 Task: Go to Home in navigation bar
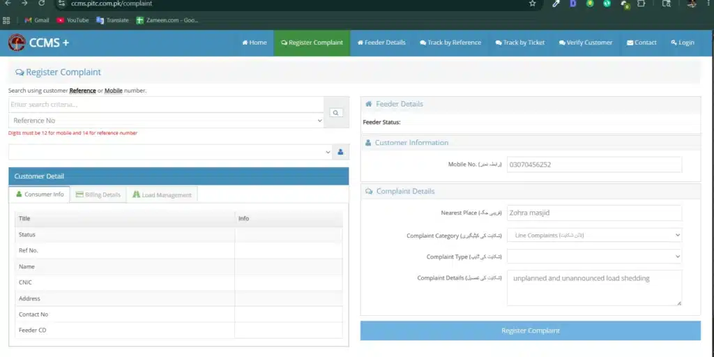point(255,43)
